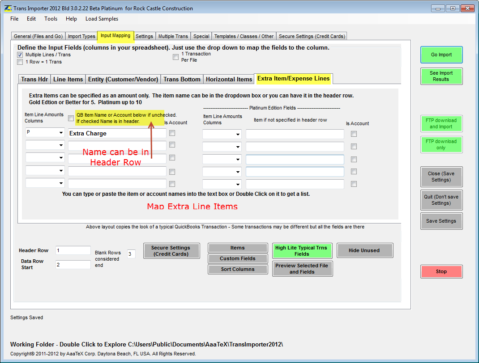
Task: Open the Special tab
Action: [x=201, y=36]
